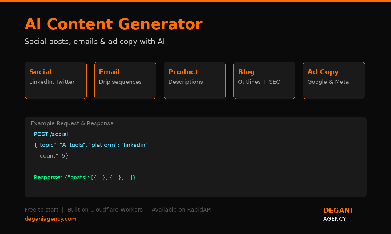Click the Product descriptions card

tap(195, 80)
